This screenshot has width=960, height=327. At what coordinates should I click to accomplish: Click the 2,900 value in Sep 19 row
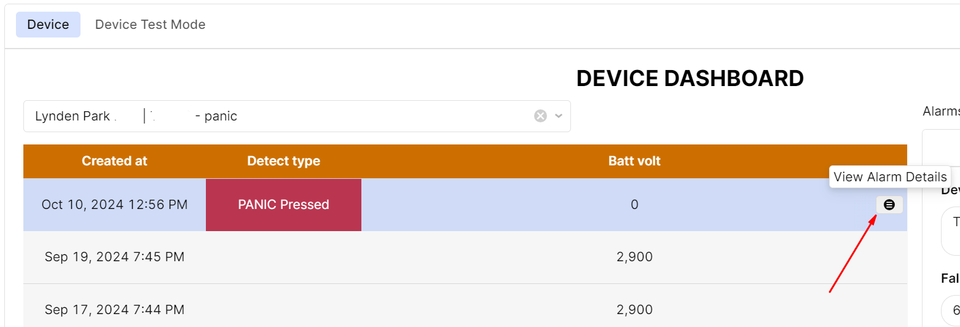634,257
